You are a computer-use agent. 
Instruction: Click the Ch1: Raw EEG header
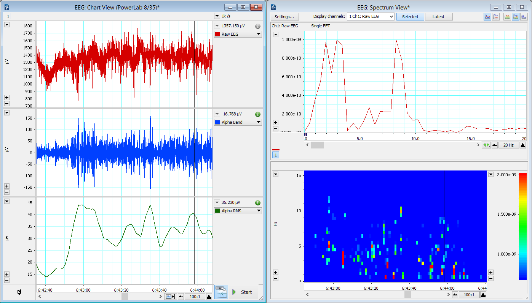(284, 25)
